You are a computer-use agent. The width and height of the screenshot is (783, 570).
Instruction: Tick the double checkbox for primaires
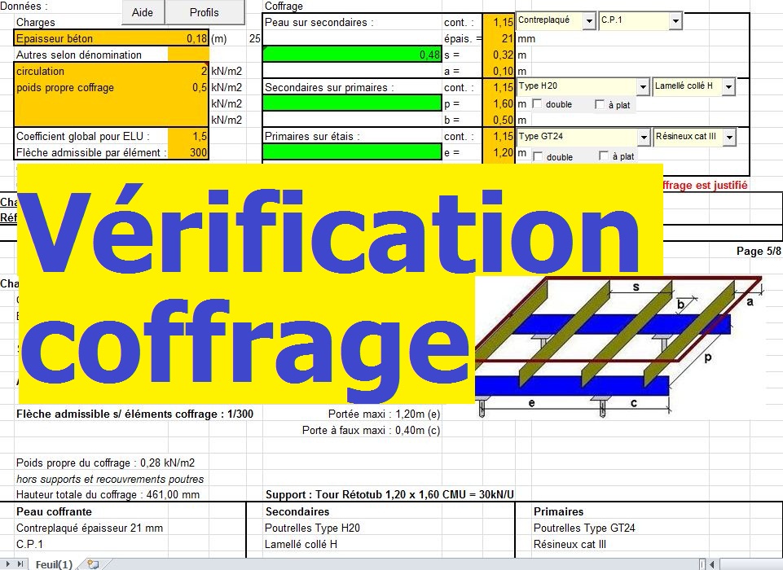(538, 156)
